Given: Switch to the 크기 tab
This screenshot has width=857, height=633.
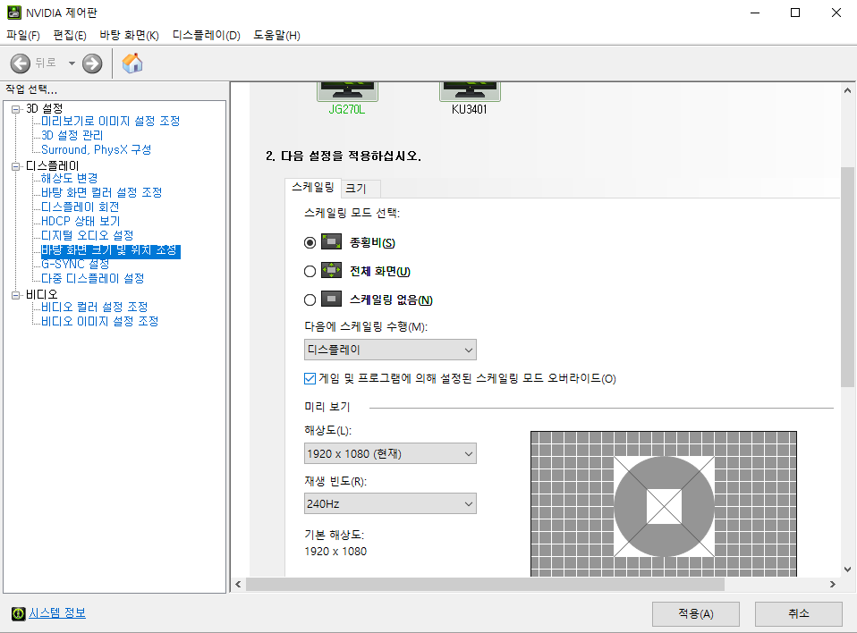Looking at the screenshot, I should [x=361, y=189].
